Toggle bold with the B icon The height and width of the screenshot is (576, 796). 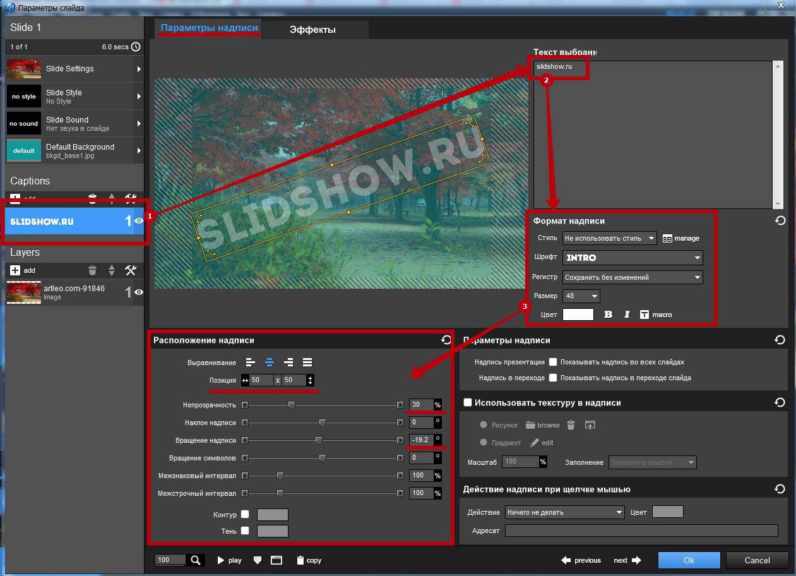[x=609, y=315]
